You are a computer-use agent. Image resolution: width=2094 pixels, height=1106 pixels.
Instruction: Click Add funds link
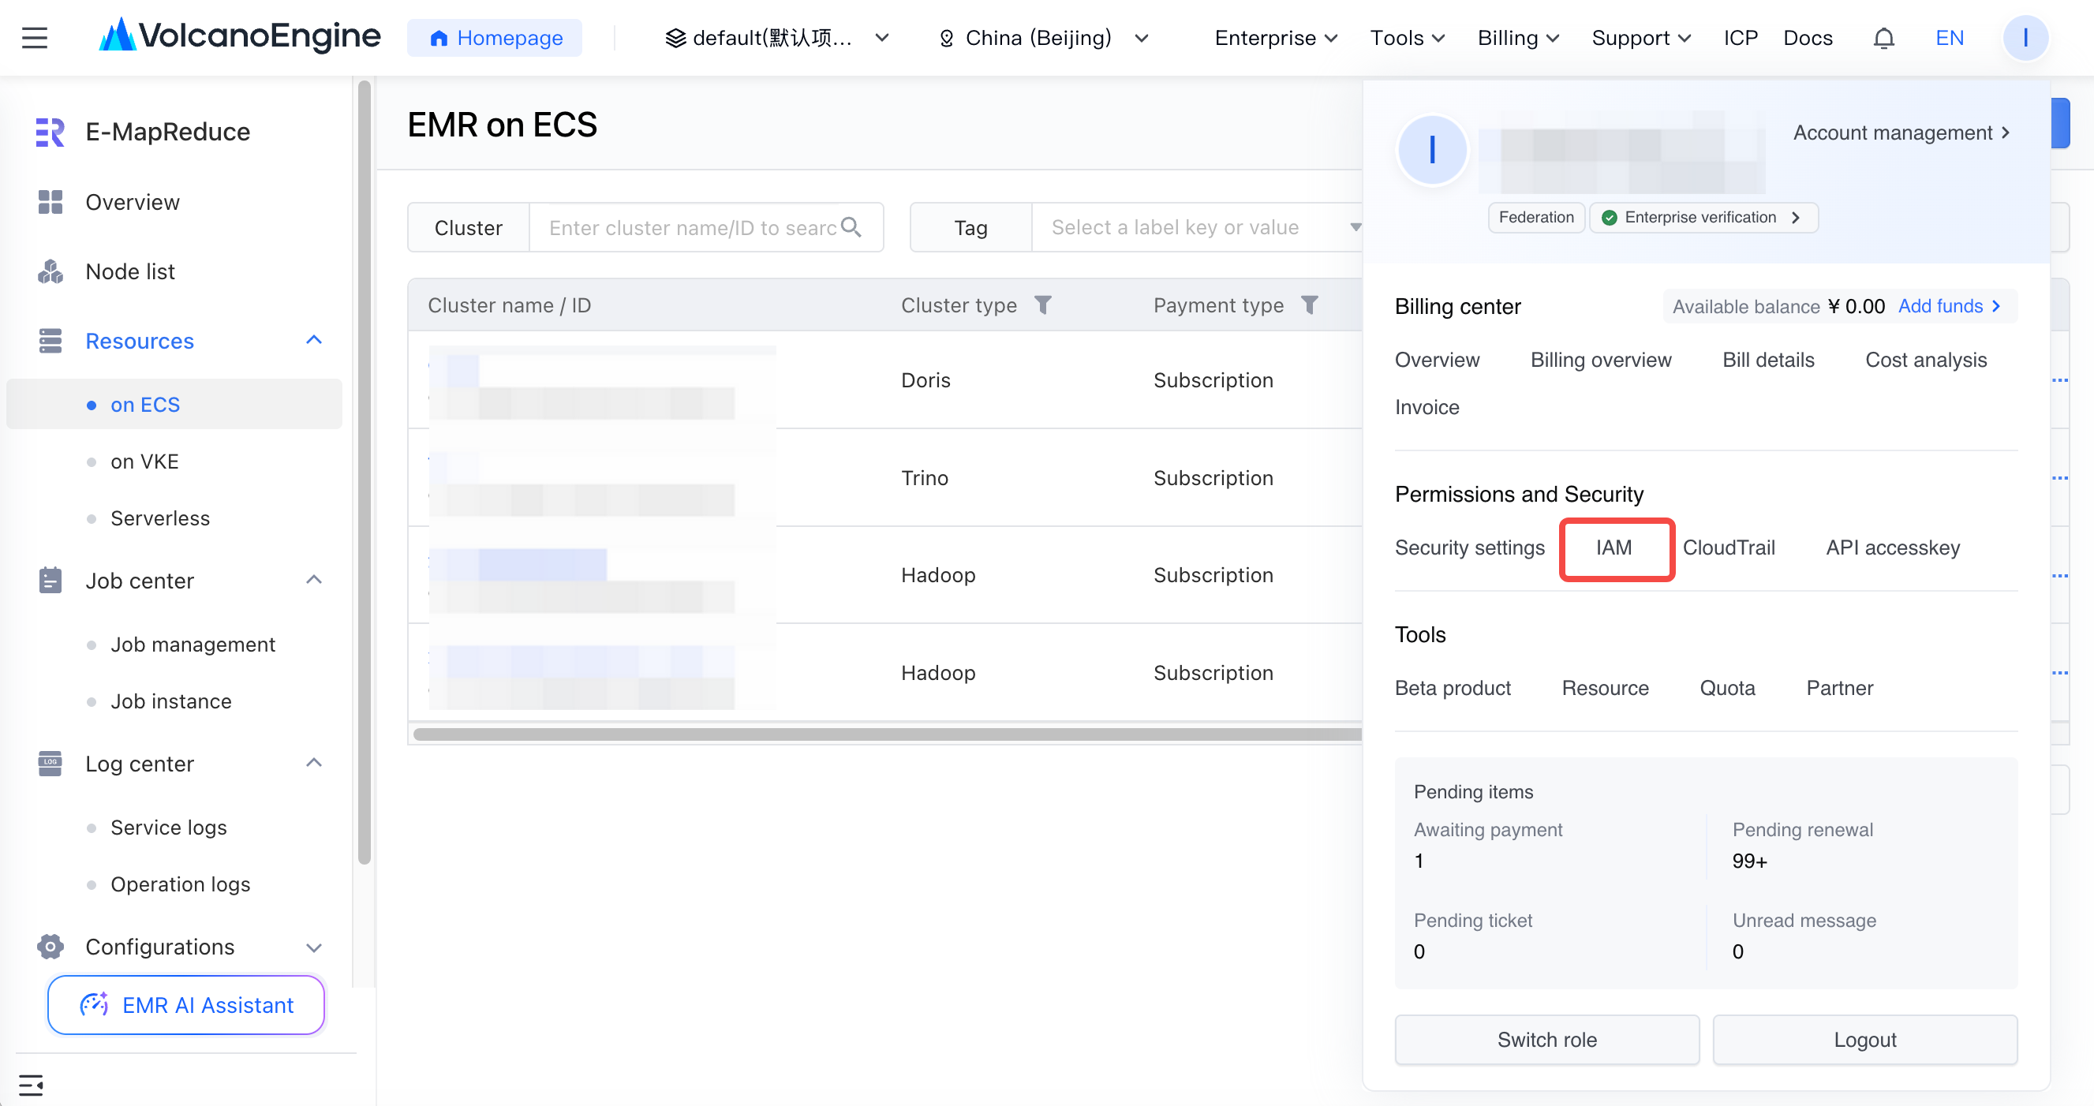tap(1950, 305)
